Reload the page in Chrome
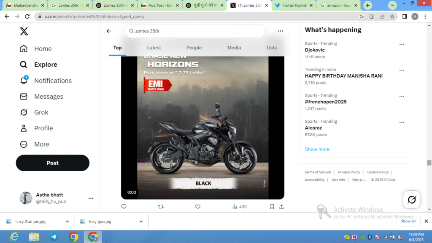This screenshot has height=243, width=432. [27, 16]
